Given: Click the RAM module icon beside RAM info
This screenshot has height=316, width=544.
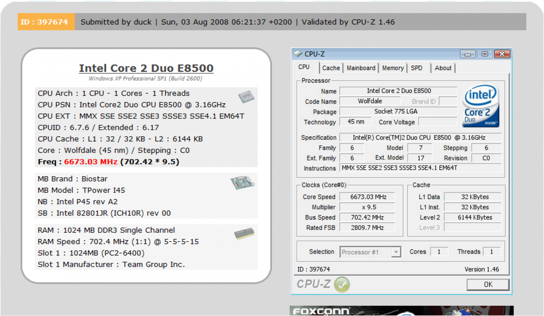Looking at the screenshot, I should coord(244,234).
